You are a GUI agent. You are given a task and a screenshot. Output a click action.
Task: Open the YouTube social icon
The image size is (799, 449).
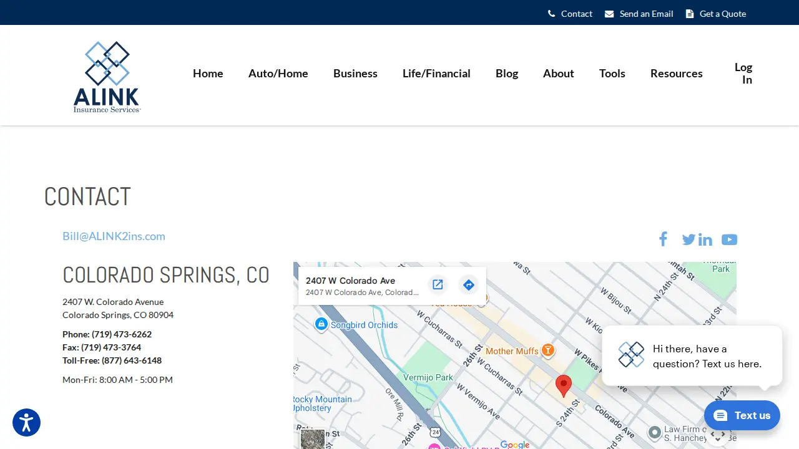point(729,239)
